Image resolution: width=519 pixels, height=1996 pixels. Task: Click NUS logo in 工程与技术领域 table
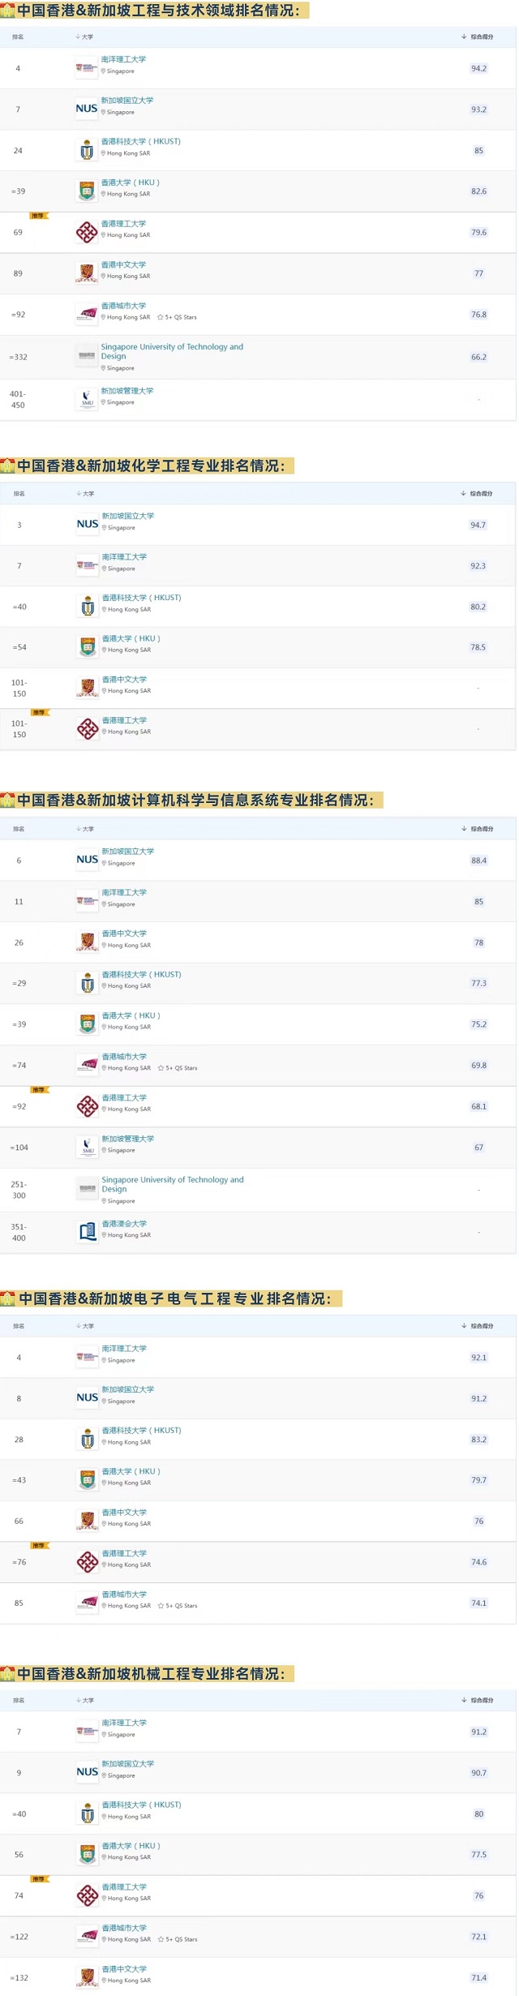coord(87,109)
